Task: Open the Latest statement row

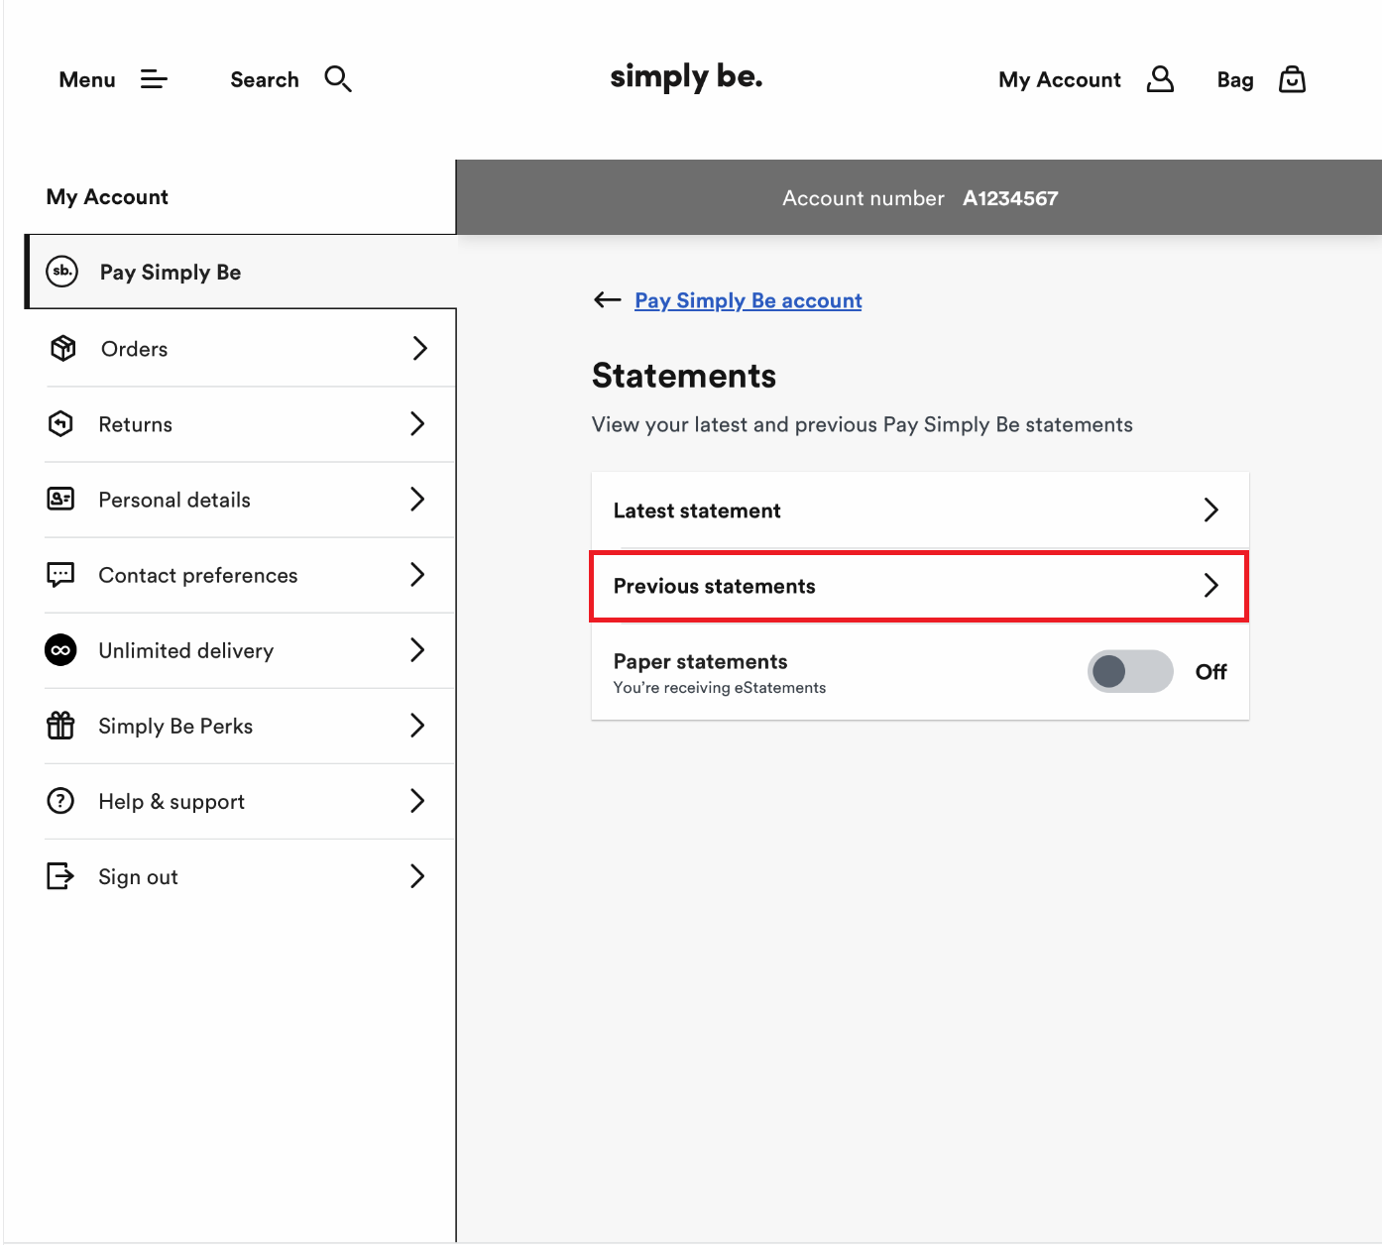Action: 920,509
